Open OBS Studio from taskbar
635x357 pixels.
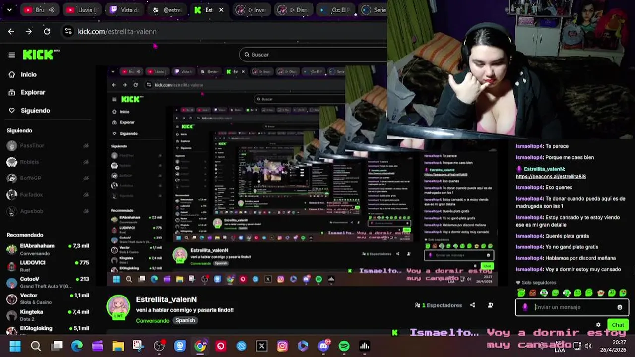point(159,346)
